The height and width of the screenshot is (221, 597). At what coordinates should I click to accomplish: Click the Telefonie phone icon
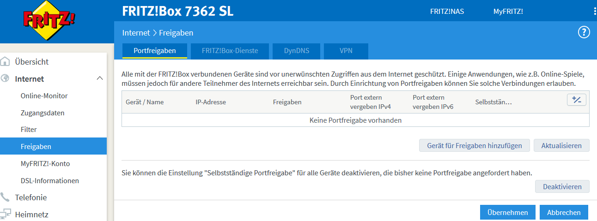pos(5,197)
